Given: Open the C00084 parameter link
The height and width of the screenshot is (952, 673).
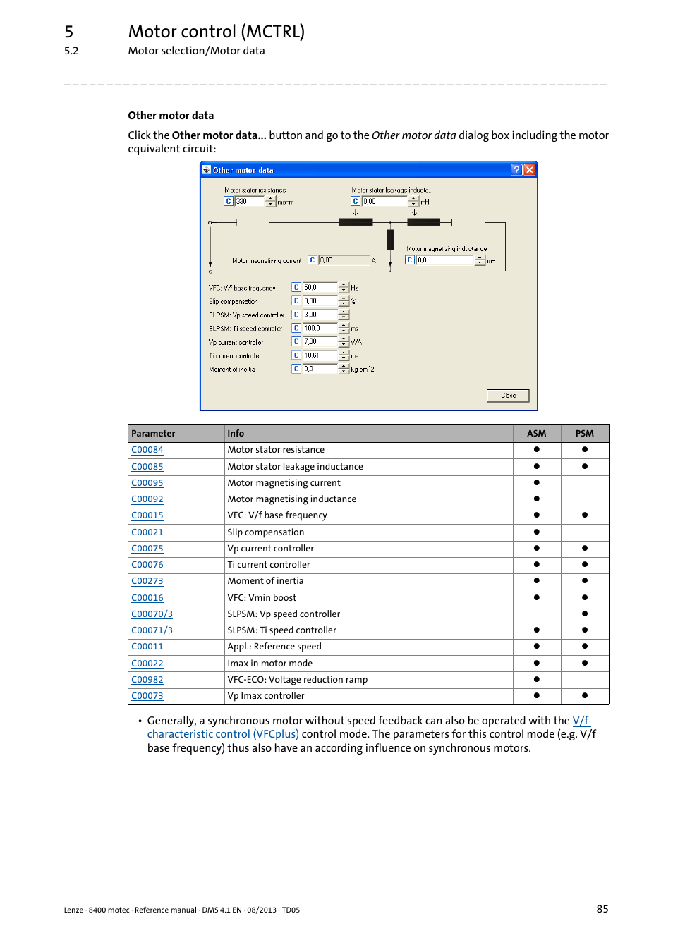Looking at the screenshot, I should click(x=147, y=450).
